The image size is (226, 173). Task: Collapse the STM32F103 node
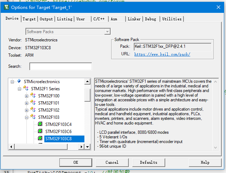click(x=27, y=118)
